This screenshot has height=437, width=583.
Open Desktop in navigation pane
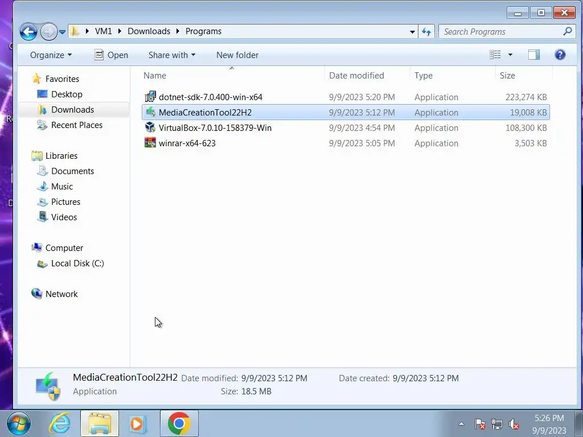[67, 94]
